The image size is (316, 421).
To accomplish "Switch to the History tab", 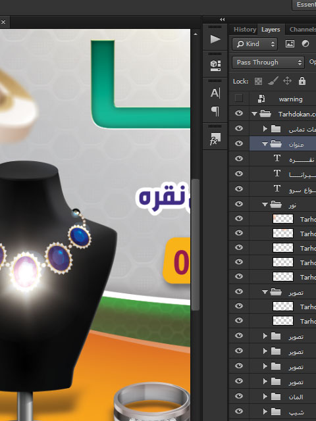I will 245,29.
